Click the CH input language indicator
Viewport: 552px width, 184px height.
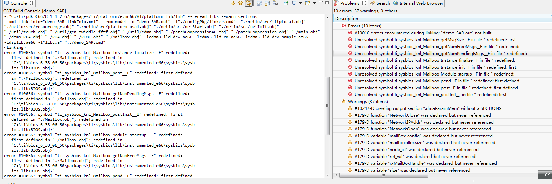tap(547, 175)
